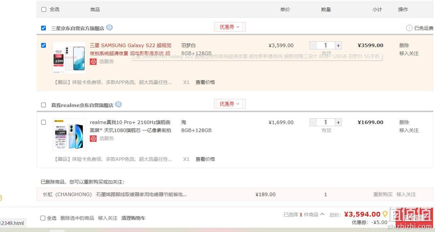Image resolution: width=435 pixels, height=232 pixels.
Task: Increase Samsung Galaxy S22 quantity with plus
Action: (338, 46)
